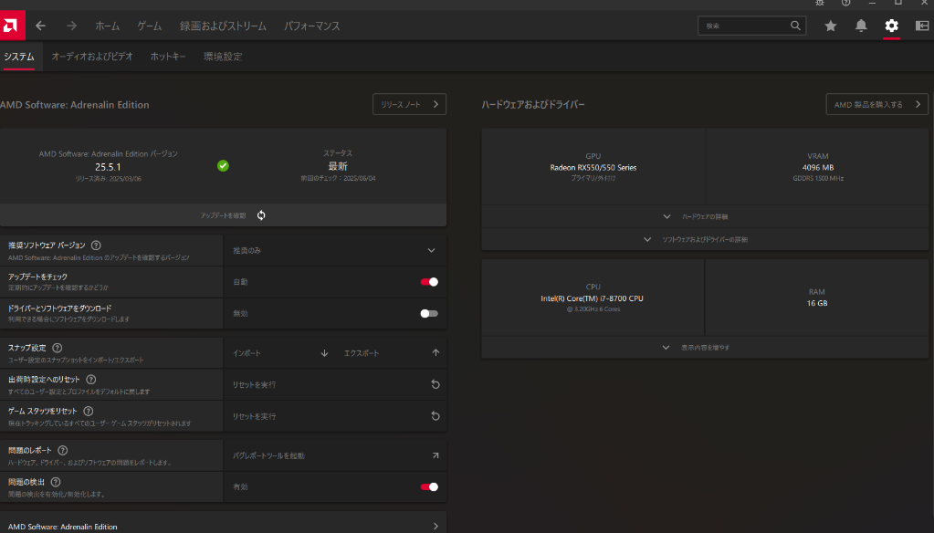Click the bug icon in title bar
Screen dimensions: 934x533
tap(820, 3)
